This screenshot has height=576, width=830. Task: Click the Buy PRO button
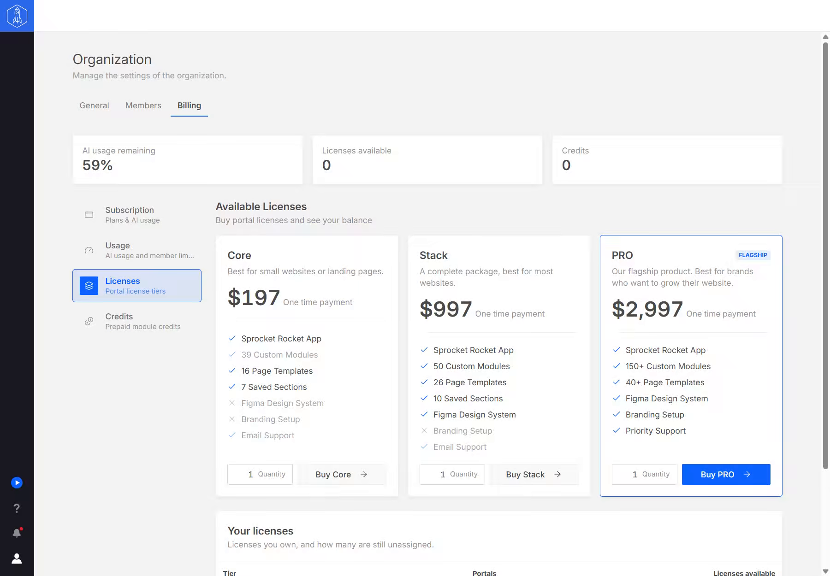(x=726, y=474)
